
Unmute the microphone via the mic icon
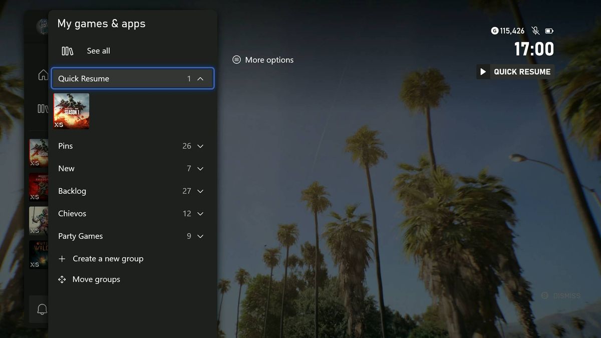point(534,31)
